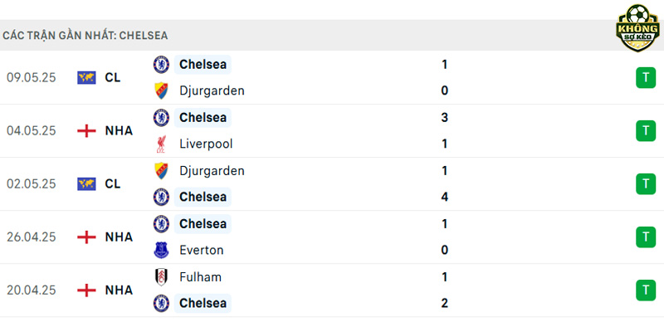Click green T result badge for Everton match
The width and height of the screenshot is (664, 332).
646,237
